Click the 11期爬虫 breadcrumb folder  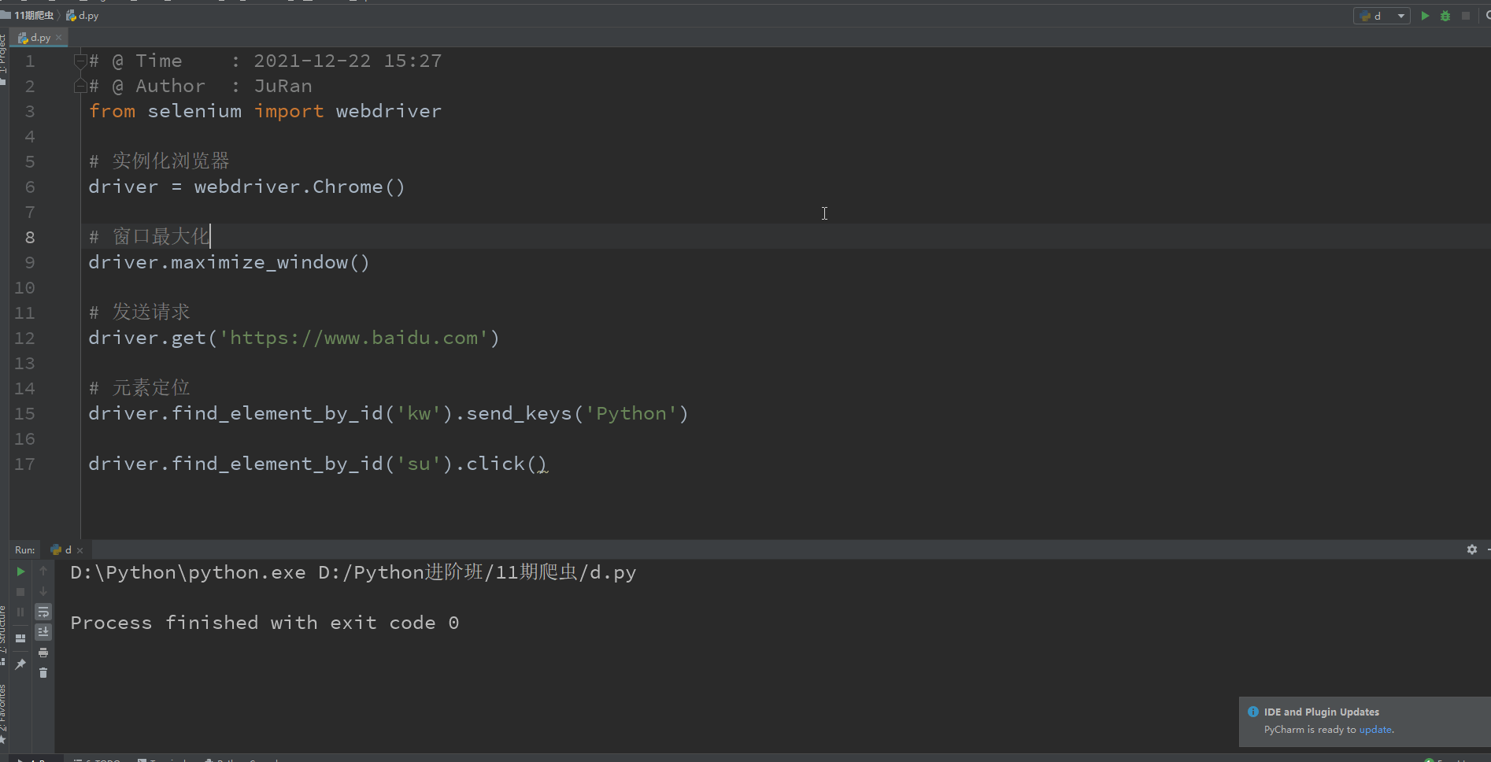click(28, 16)
